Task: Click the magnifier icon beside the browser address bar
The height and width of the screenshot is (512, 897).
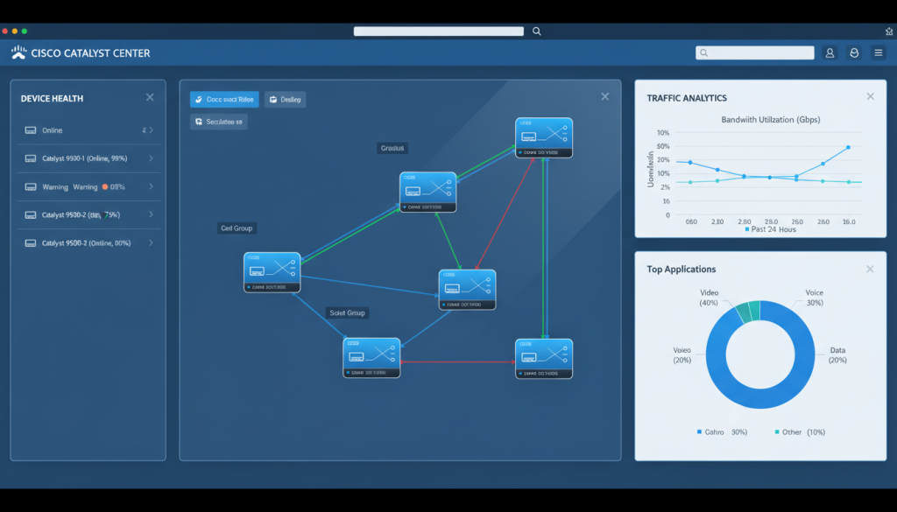Action: (537, 32)
